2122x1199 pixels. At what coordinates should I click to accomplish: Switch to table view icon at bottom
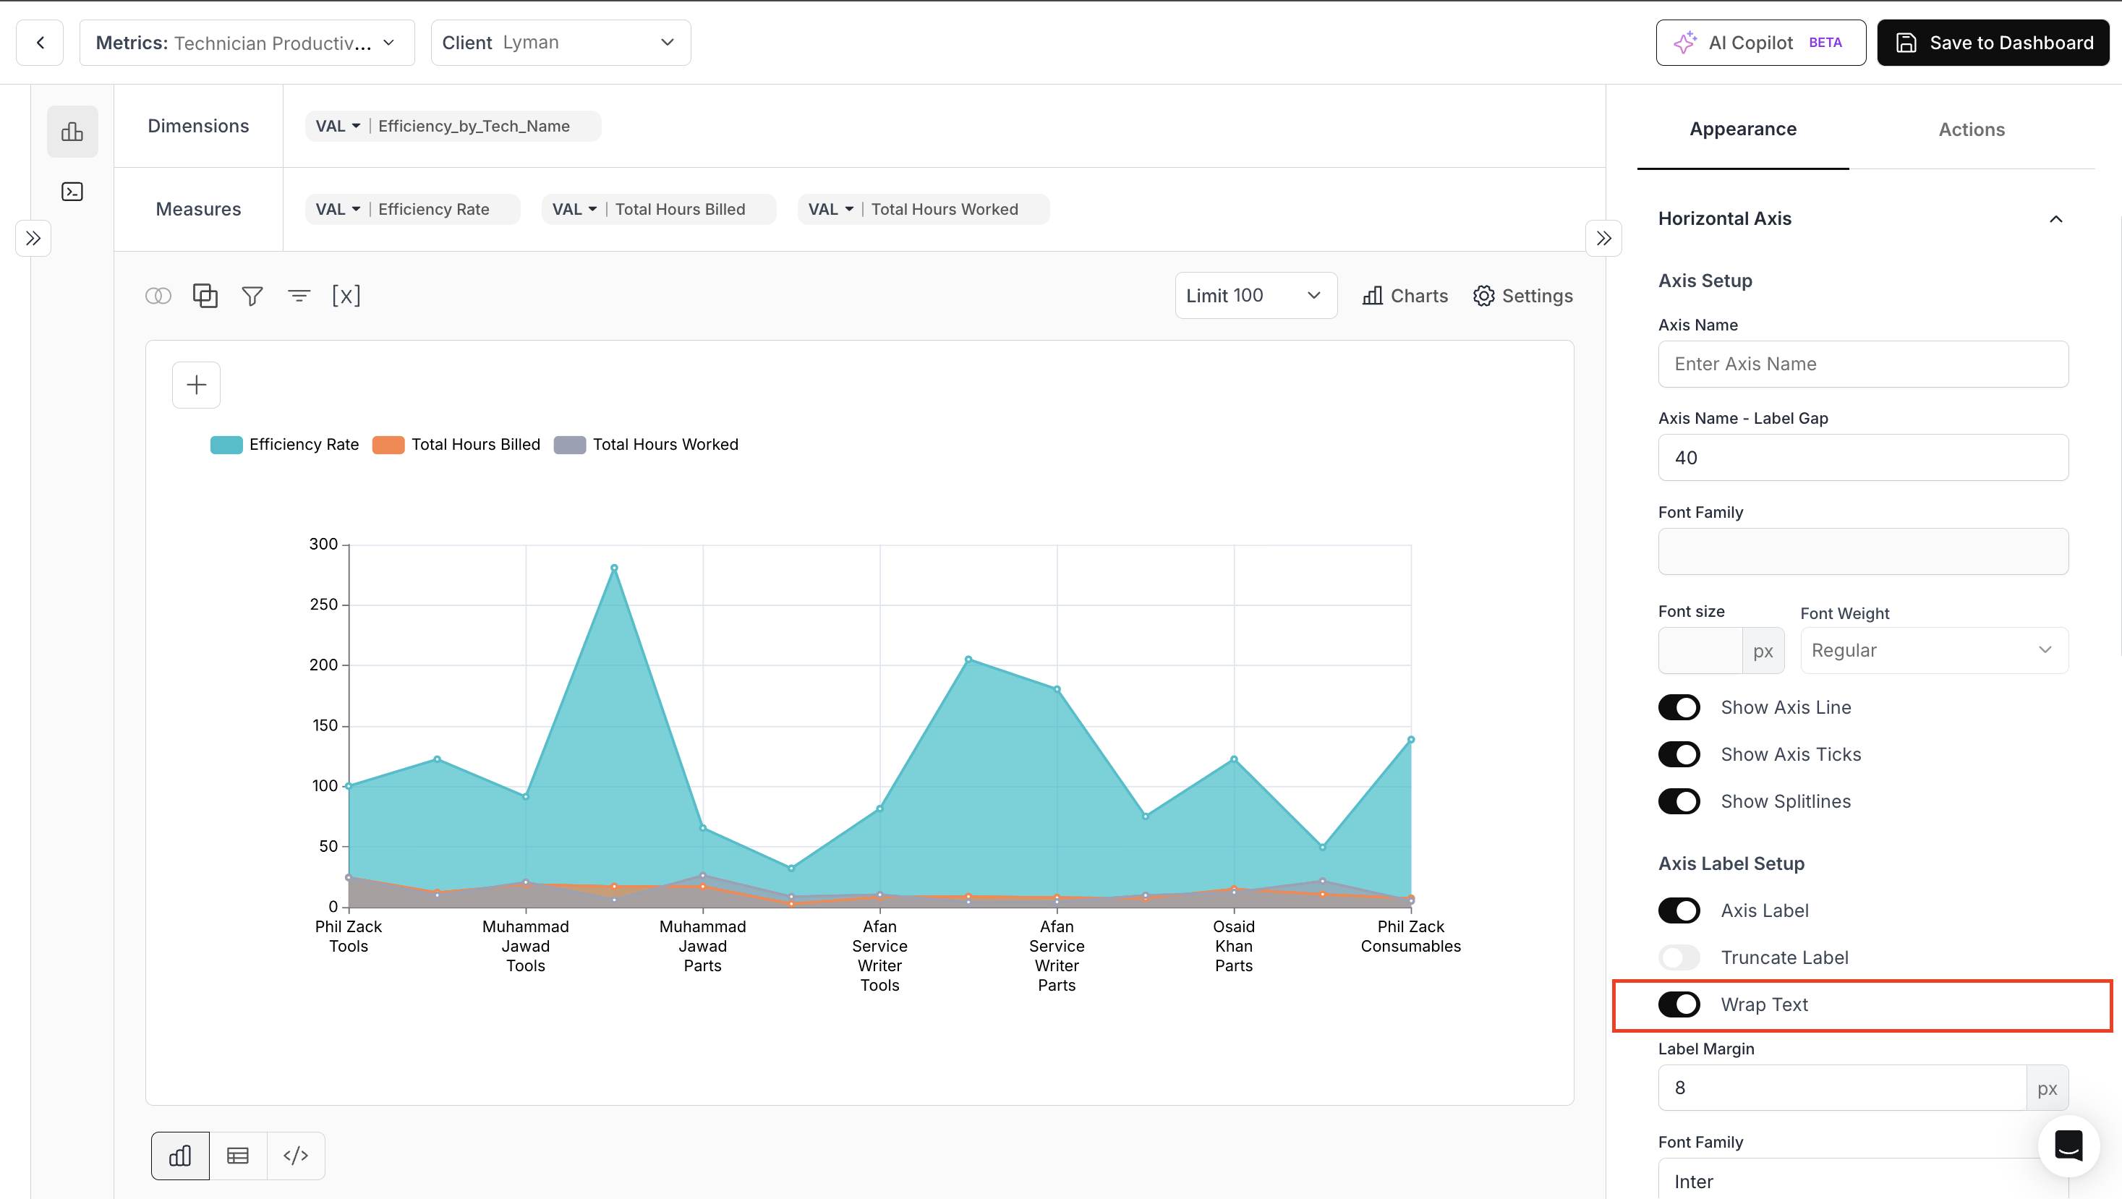click(x=238, y=1156)
